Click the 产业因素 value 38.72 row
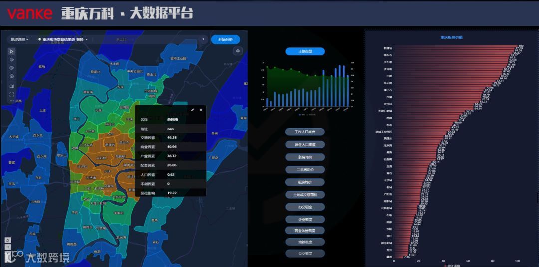Viewport: 539px width, 267px height. (x=171, y=156)
